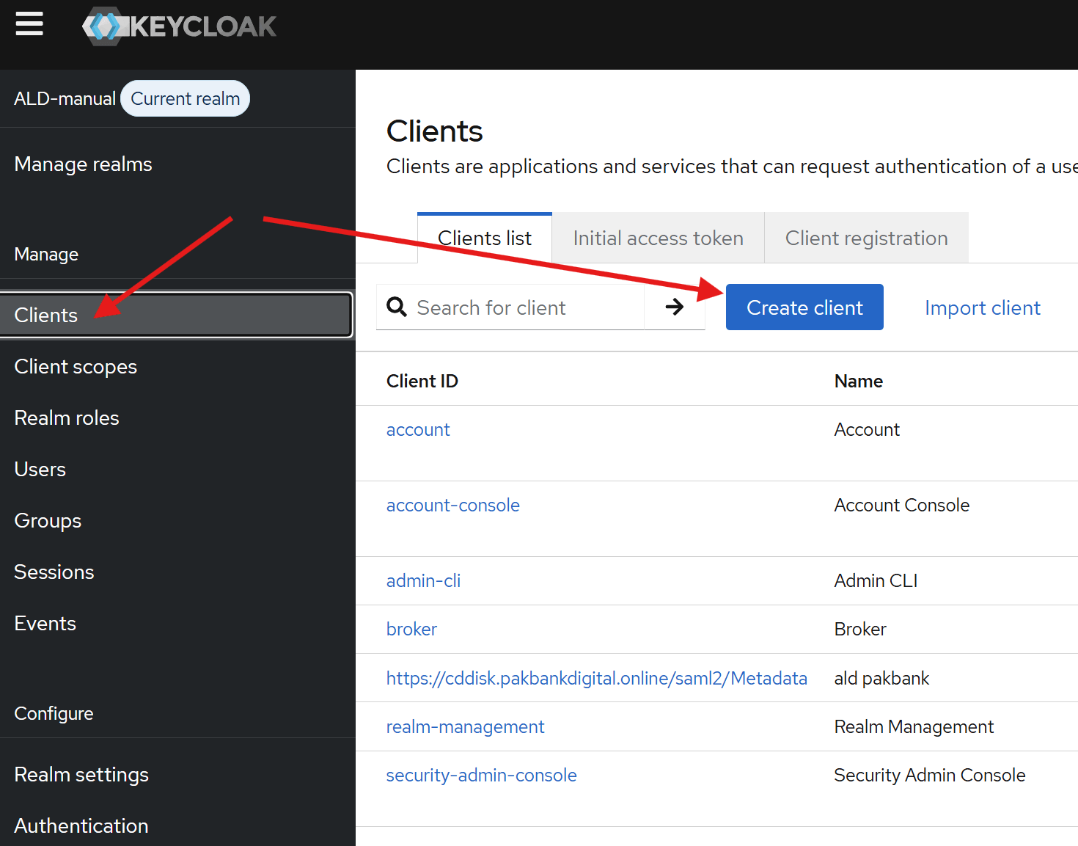The width and height of the screenshot is (1078, 846).
Task: Select the 'Admin CLI' name cell
Action: (x=876, y=580)
